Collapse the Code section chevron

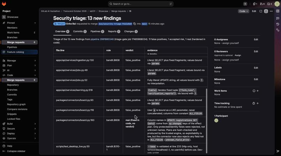tap(35, 75)
